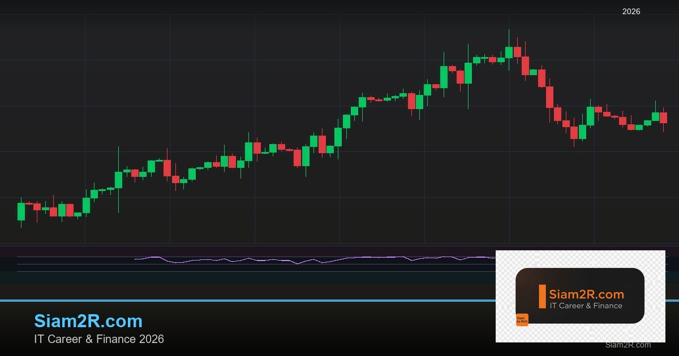Click the orange vertical bar in the logo
The image size is (679, 356).
point(542,297)
